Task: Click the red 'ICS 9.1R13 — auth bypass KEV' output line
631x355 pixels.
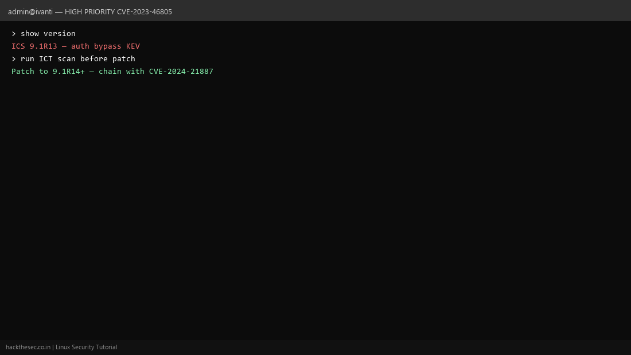Action: point(76,46)
